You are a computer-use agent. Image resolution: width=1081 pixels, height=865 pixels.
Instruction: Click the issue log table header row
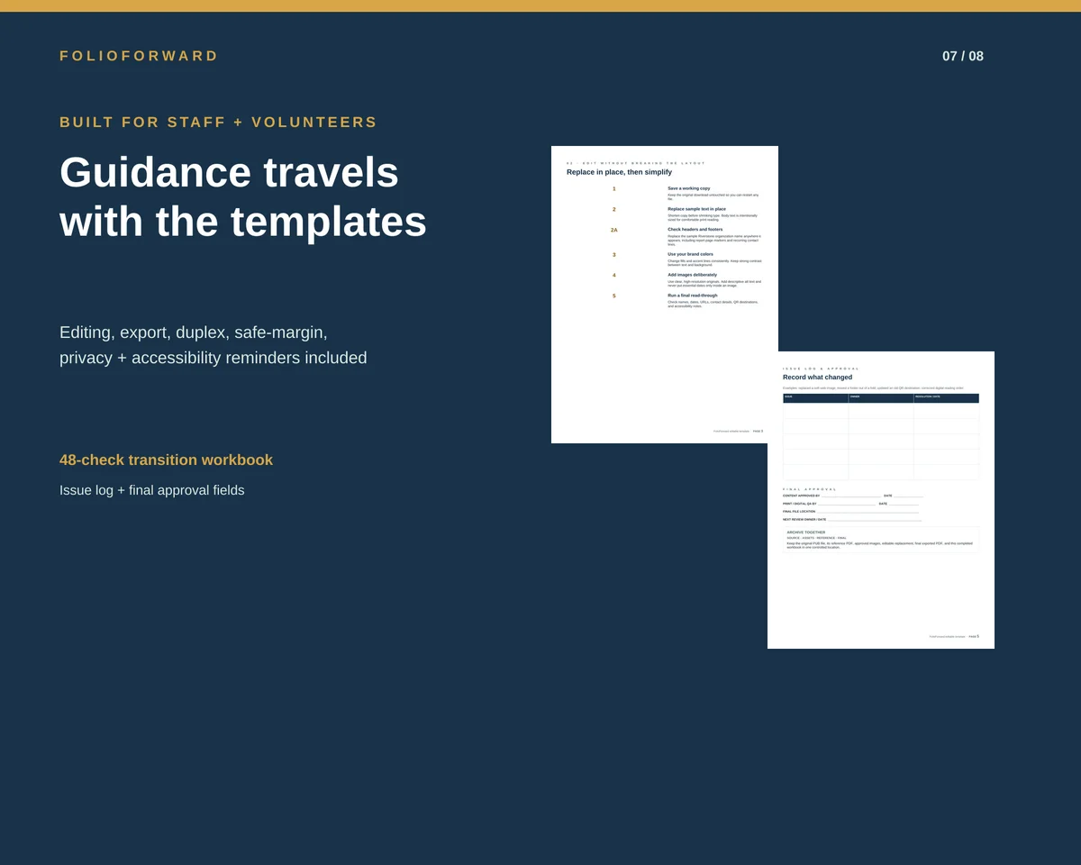tap(881, 398)
